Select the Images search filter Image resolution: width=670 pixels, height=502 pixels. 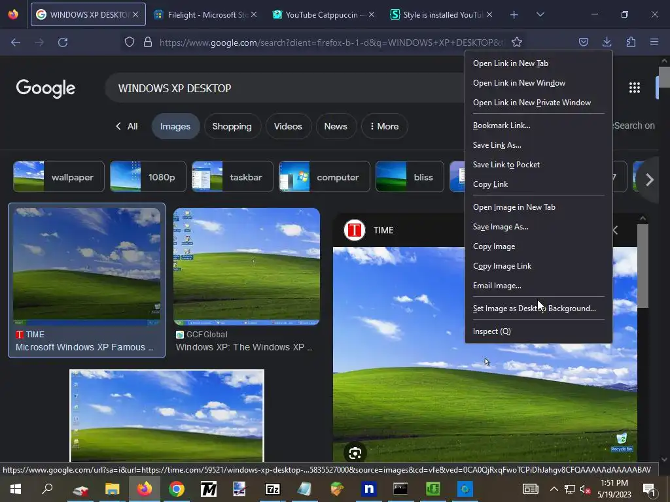coord(175,126)
